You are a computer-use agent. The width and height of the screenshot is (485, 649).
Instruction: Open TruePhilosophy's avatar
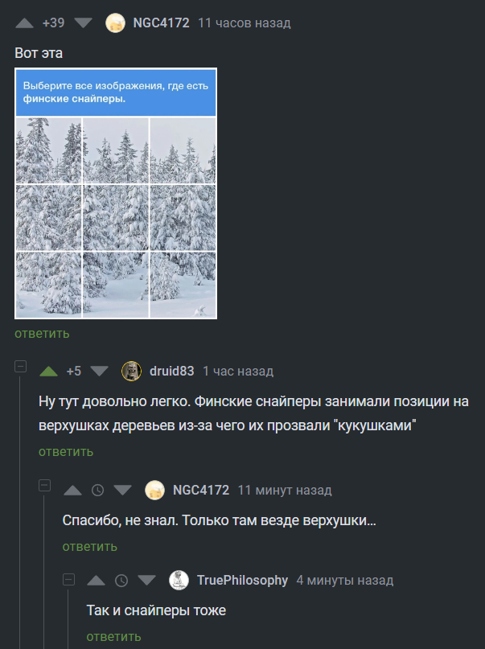[179, 580]
